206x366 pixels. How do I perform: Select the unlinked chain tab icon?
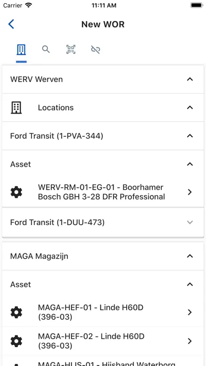coord(96,49)
